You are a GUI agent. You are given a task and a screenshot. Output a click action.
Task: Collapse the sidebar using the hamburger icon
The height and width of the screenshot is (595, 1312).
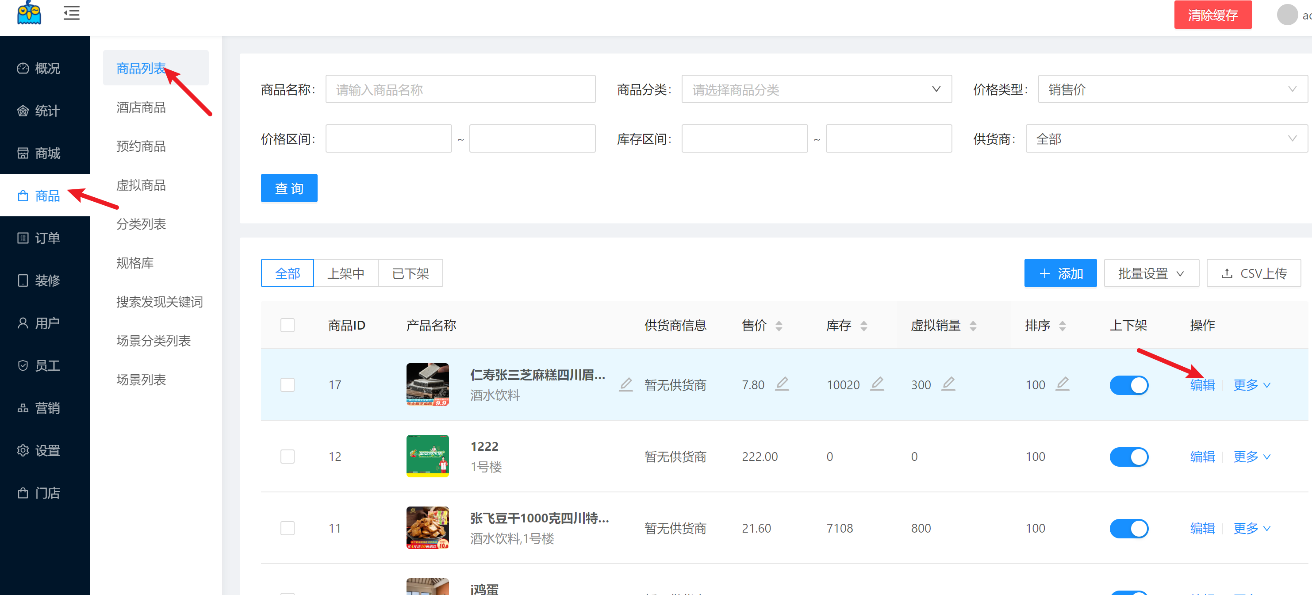point(71,13)
